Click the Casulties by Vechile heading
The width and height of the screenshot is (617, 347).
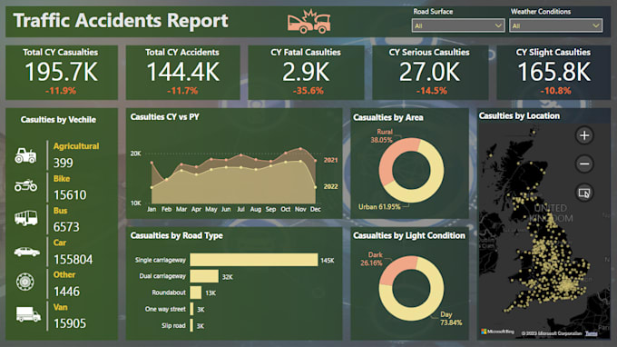tap(58, 120)
